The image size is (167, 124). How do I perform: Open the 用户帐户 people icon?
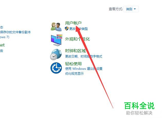(x=56, y=27)
